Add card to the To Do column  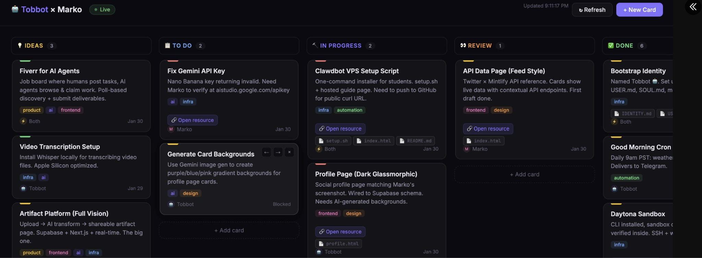click(229, 230)
